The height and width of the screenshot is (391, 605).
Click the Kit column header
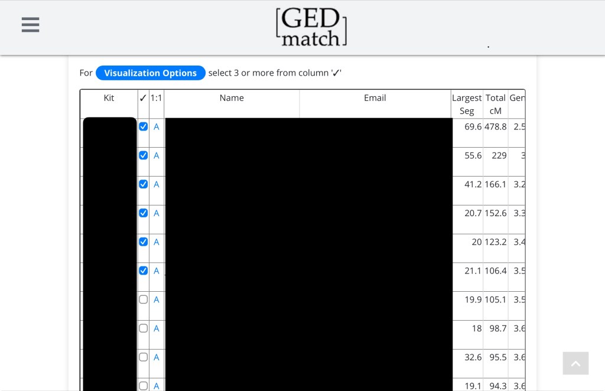[x=109, y=98]
